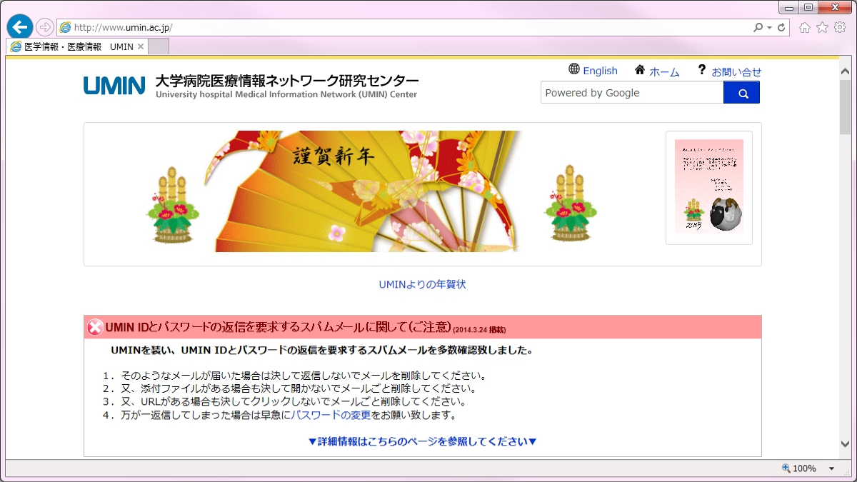857x482 pixels.
Task: Open the Tools gear icon
Action: 840,28
